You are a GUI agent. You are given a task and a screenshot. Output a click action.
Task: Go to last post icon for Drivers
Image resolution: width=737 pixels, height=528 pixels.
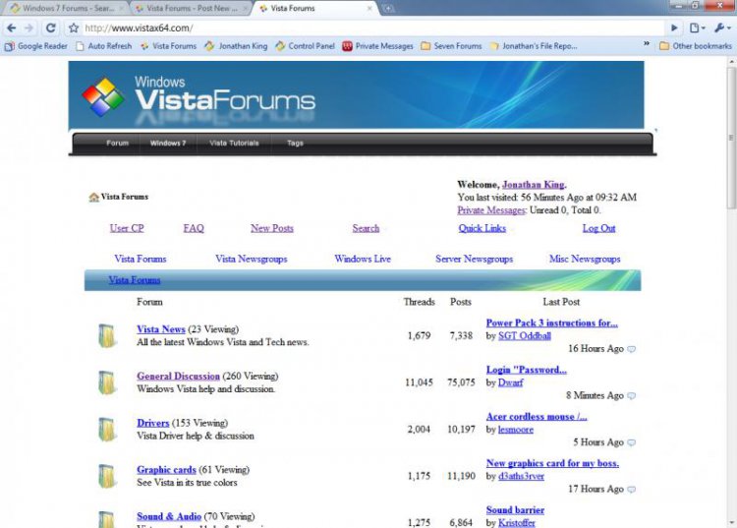click(x=632, y=442)
